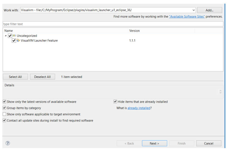Image resolution: width=227 pixels, height=153 pixels.
Task: Open the Available Software Sites link
Action: [x=187, y=17]
